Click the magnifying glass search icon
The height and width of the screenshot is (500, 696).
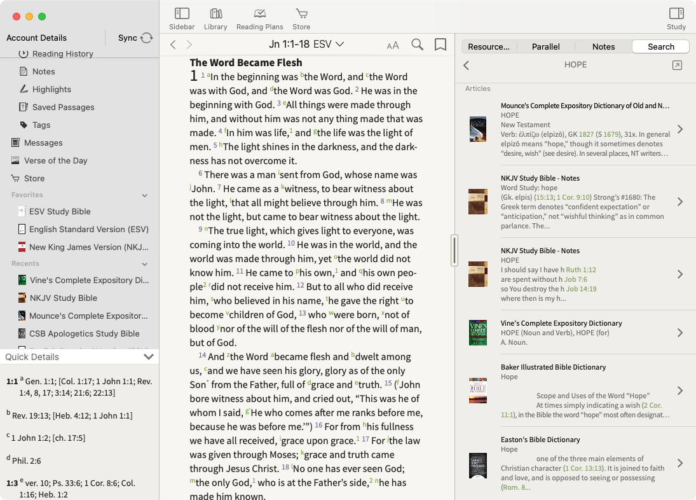click(x=417, y=45)
